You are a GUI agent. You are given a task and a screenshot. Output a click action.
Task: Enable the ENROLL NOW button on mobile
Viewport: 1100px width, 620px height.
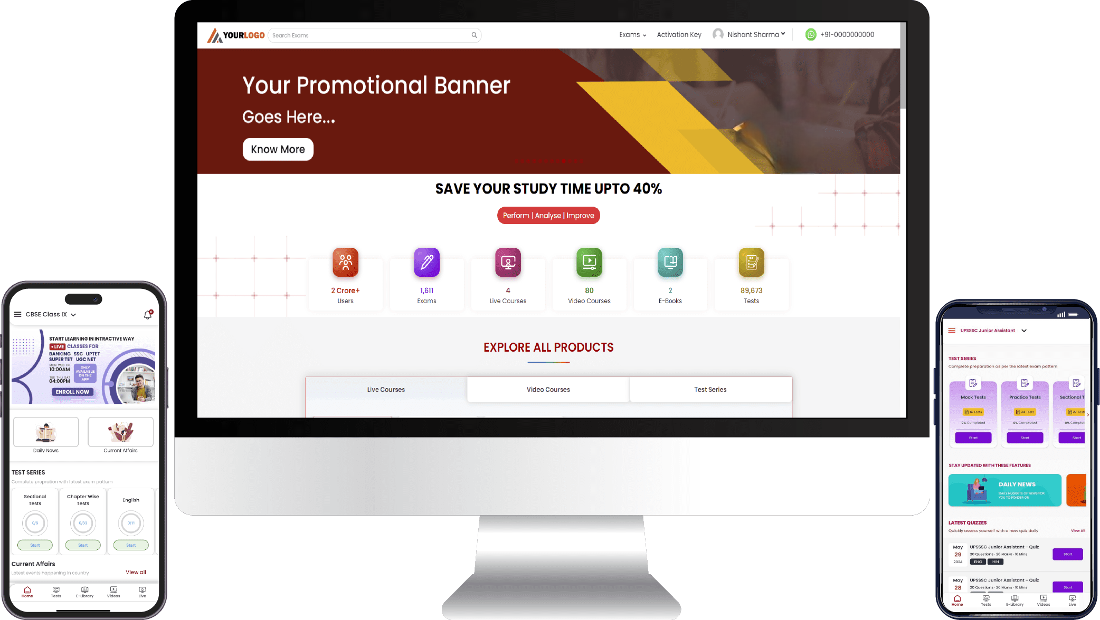72,392
